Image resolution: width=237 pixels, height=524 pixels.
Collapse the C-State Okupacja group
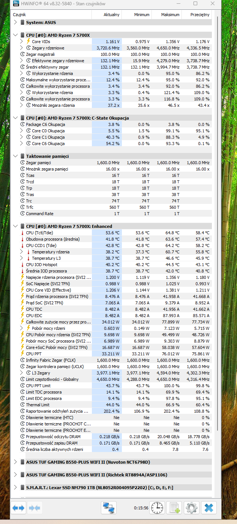(x=15, y=118)
